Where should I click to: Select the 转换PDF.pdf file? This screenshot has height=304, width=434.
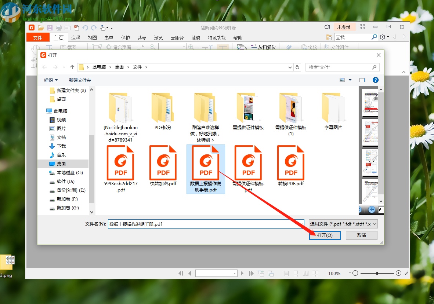point(291,166)
